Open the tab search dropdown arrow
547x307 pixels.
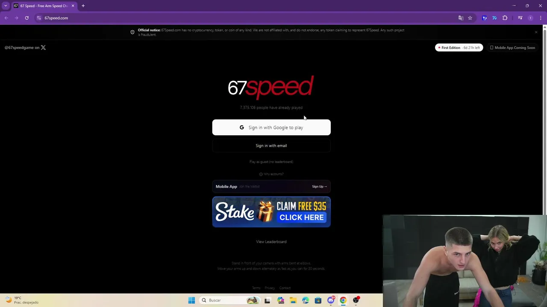(6, 6)
